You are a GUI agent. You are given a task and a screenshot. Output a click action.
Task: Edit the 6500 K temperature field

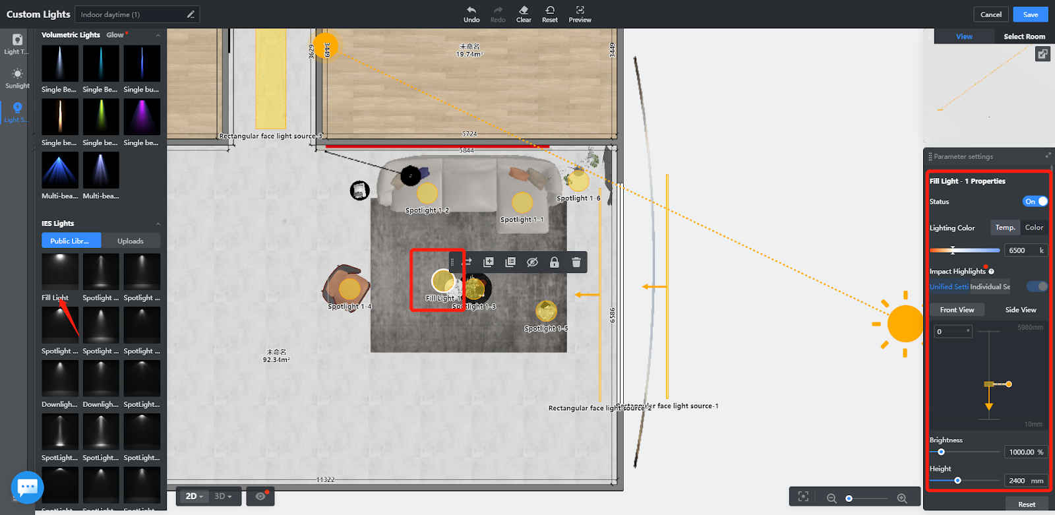point(1026,251)
